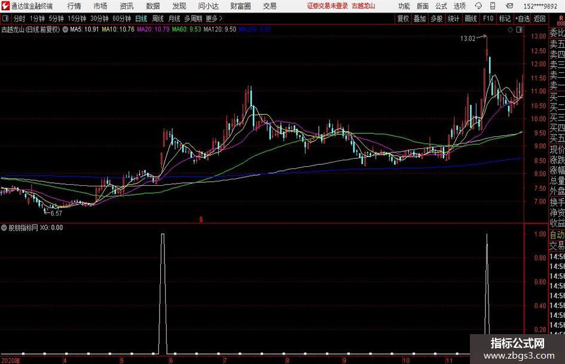
Task: Open the 公式 menu
Action: point(441,6)
